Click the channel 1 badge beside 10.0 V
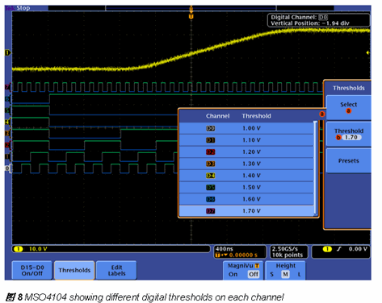382x303 pixels. pyautogui.click(x=18, y=249)
